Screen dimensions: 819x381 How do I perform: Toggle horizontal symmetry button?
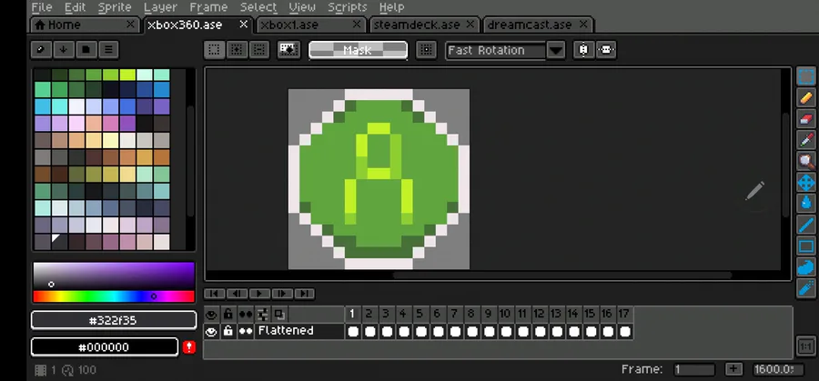(583, 50)
